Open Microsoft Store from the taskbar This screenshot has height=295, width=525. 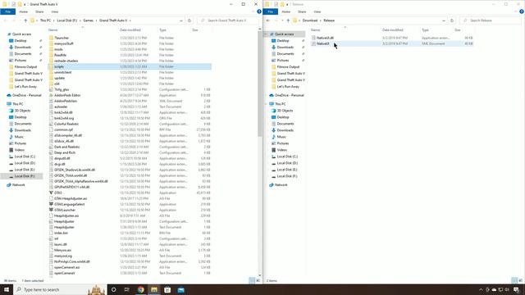point(167,289)
